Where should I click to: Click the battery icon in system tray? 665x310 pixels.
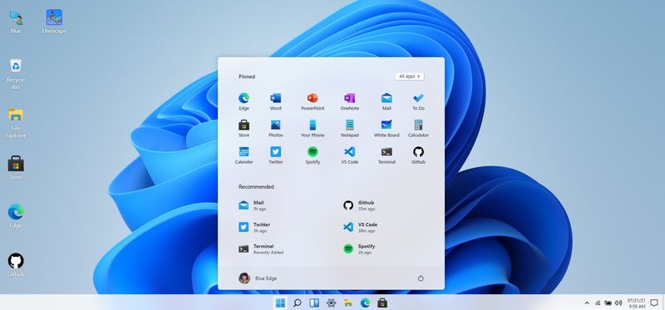coord(608,303)
